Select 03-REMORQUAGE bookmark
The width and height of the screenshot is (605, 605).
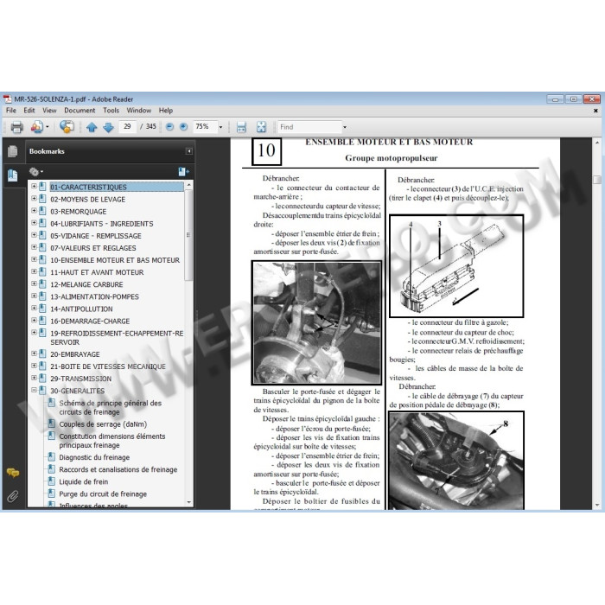point(79,212)
